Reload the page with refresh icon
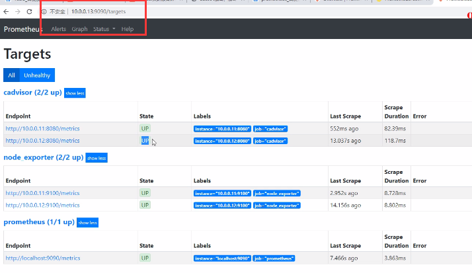 (x=29, y=12)
